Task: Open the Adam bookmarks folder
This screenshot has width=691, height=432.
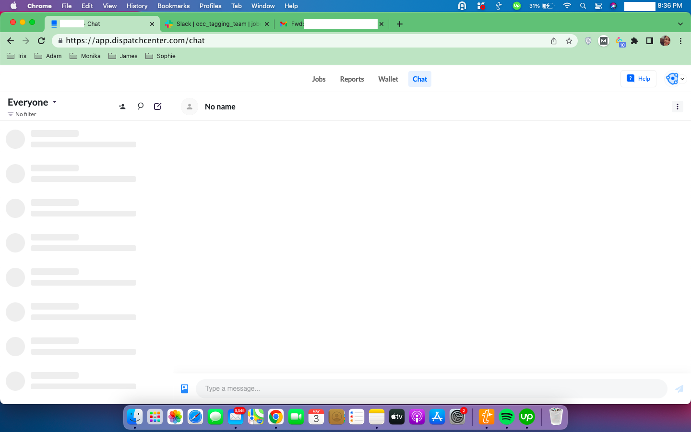Action: point(48,56)
